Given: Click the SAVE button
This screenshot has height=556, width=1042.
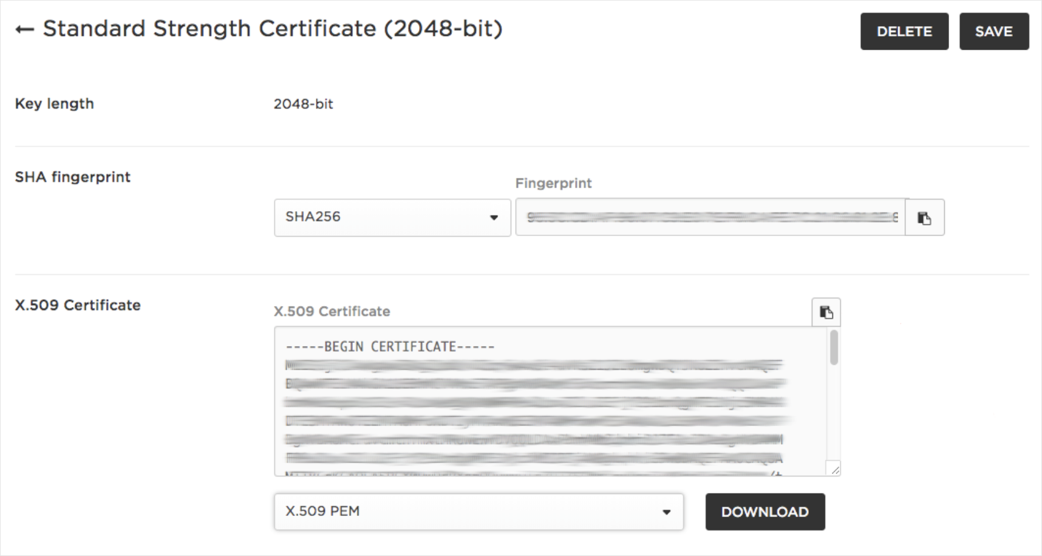Looking at the screenshot, I should point(994,32).
